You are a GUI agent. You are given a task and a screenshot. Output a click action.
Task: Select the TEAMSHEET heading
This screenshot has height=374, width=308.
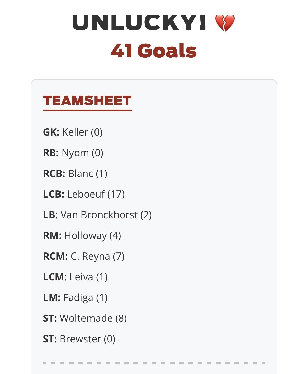click(x=87, y=101)
